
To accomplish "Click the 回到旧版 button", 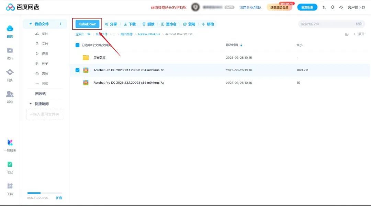I will [307, 7].
